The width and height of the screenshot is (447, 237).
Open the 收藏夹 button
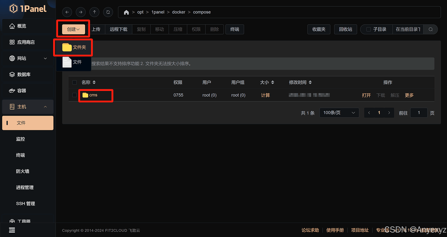[x=319, y=29]
